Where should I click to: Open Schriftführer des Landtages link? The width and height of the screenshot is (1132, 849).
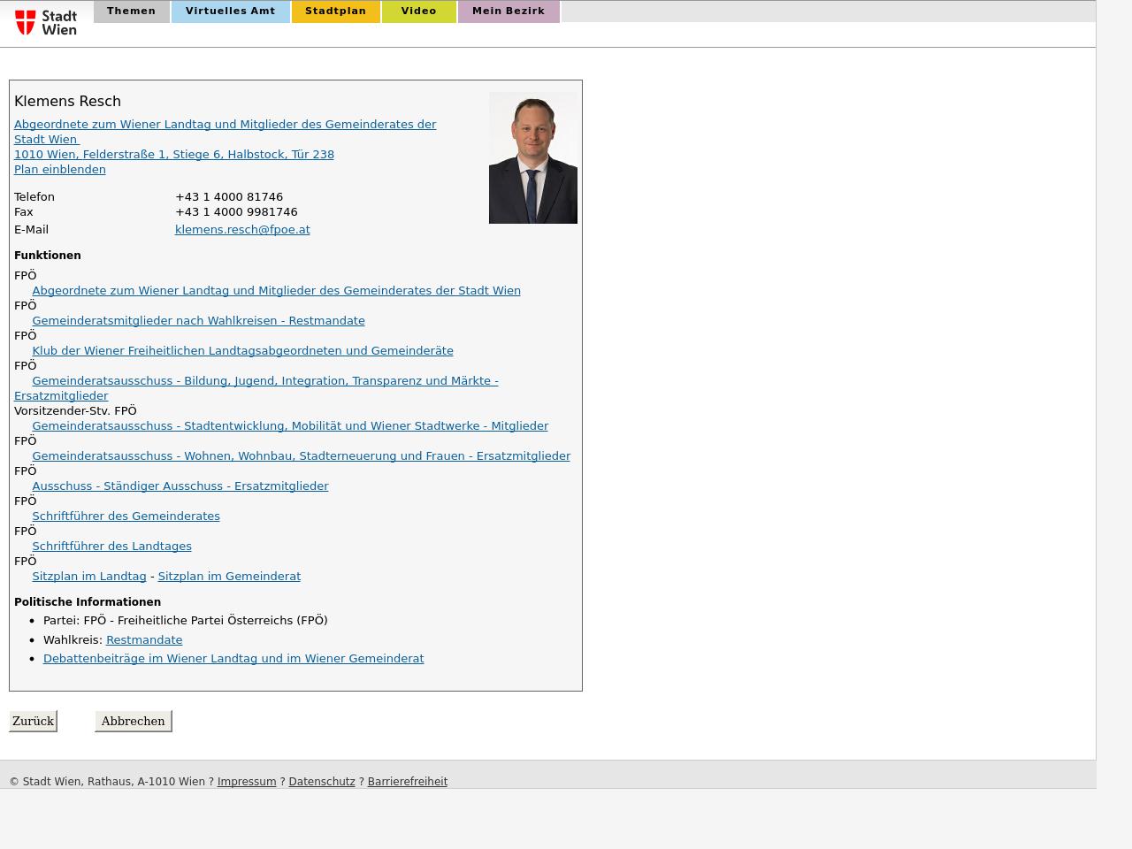111,547
